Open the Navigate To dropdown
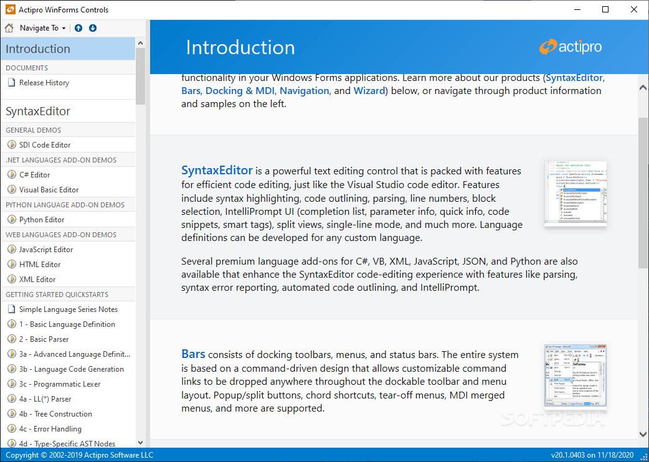Viewport: 649px width, 462px height. pos(42,28)
